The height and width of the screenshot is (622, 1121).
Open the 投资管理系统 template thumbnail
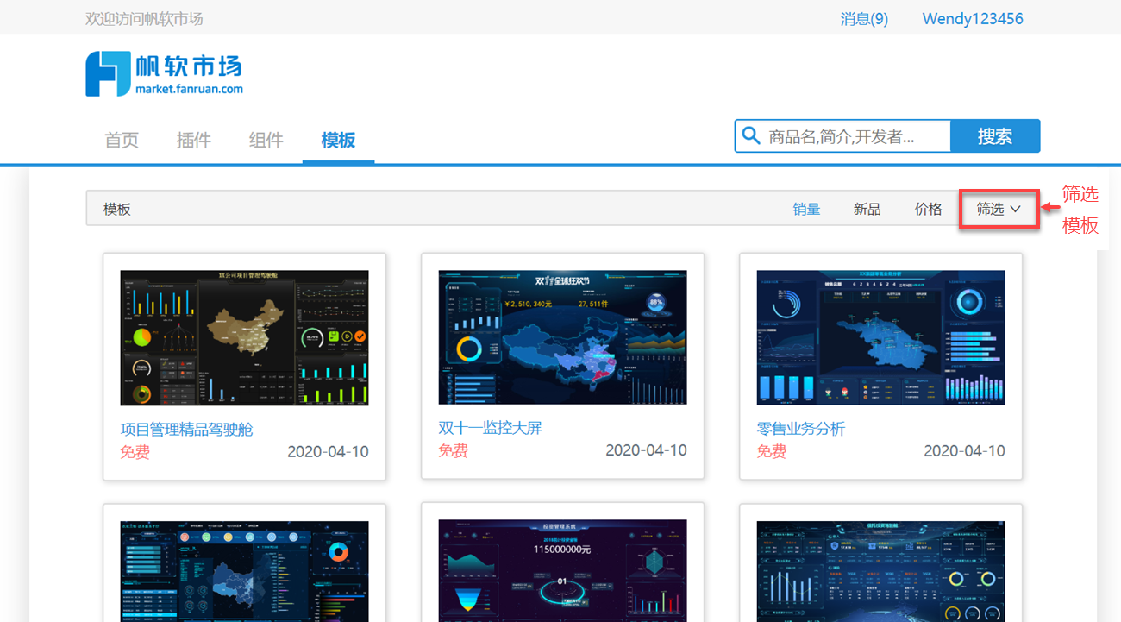pyautogui.click(x=562, y=571)
